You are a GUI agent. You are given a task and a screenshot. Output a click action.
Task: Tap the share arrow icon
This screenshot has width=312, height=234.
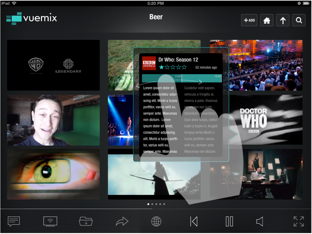122,221
